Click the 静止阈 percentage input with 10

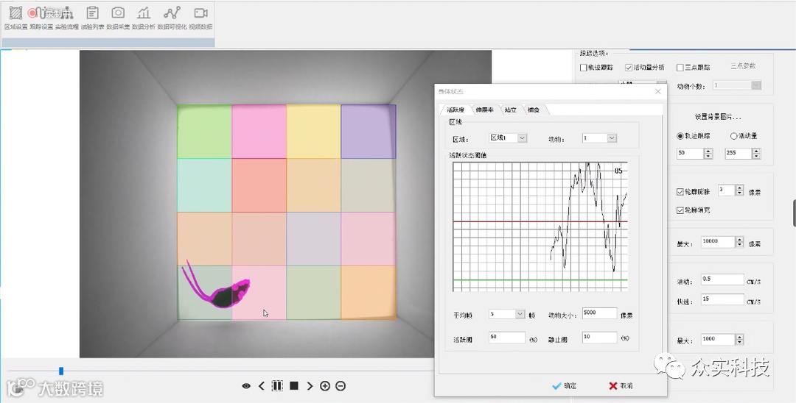(x=599, y=338)
